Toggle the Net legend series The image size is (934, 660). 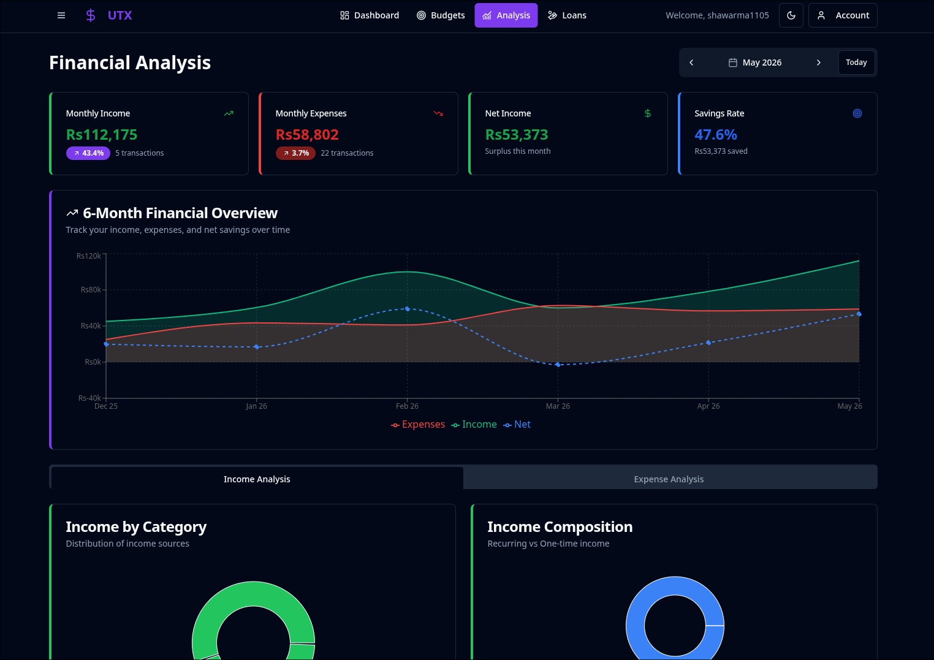517,425
